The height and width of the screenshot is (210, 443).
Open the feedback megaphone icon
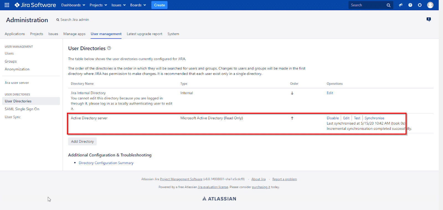click(x=401, y=5)
